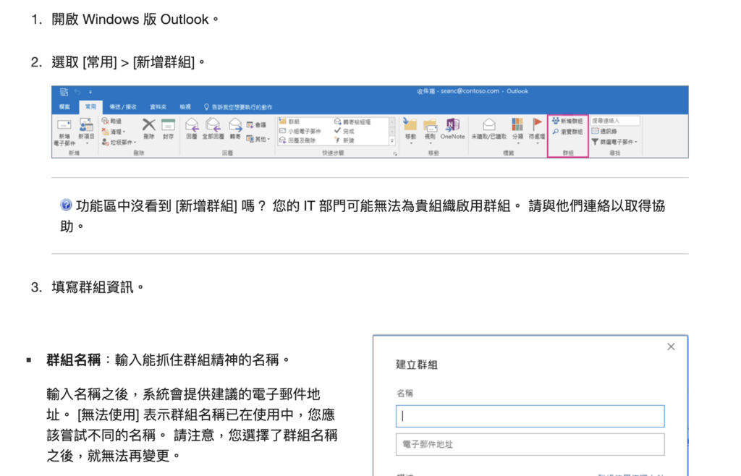Viewport: 741px width, 476px height.
Task: Click 瀏覽群組 (Browse Groups) in ribbon
Action: (x=567, y=132)
